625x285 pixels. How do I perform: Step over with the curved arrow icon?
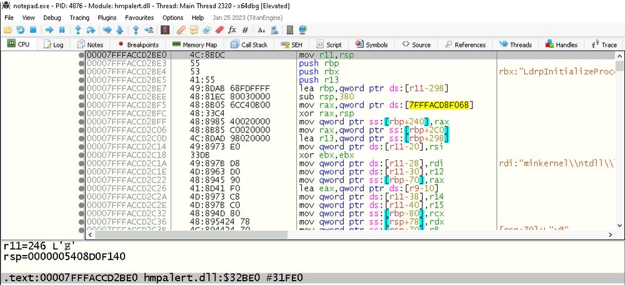click(x=91, y=30)
